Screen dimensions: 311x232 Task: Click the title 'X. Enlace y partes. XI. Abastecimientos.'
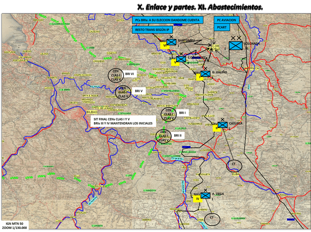[x=200, y=7]
